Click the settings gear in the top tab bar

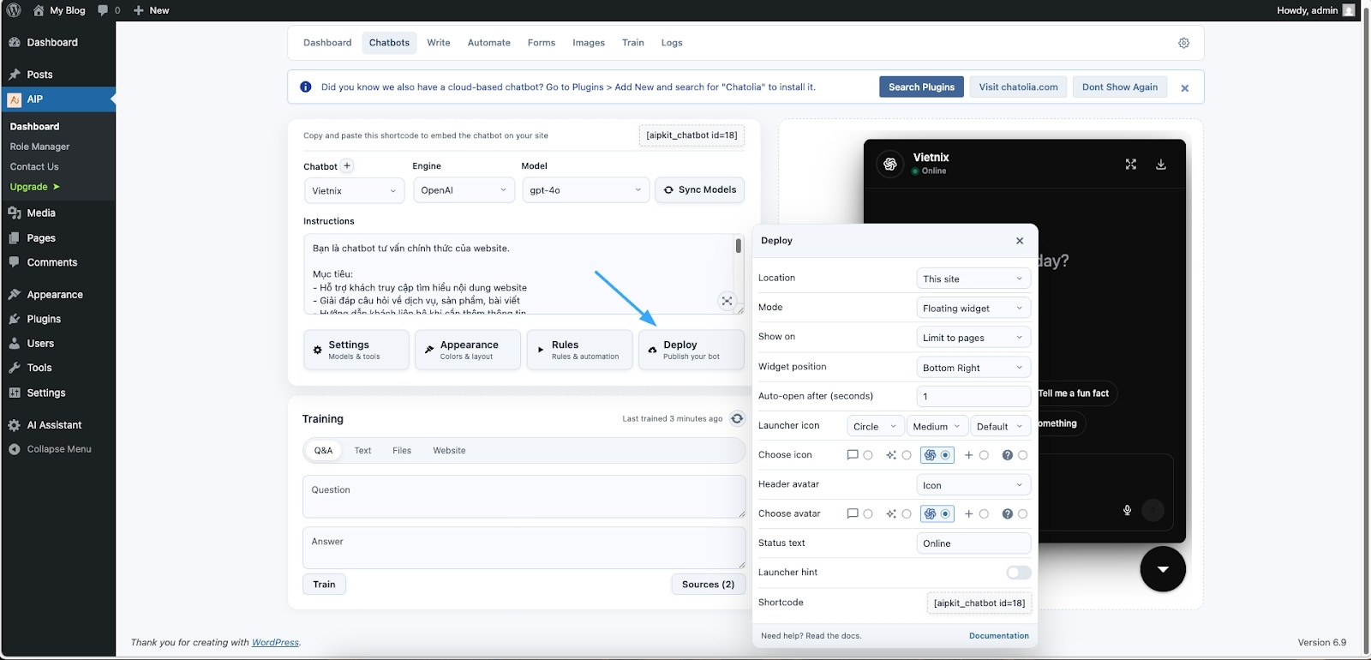1183,43
